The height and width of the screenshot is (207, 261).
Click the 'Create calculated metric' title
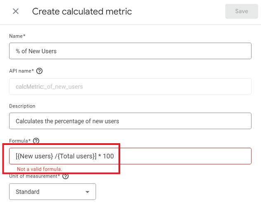(x=82, y=11)
